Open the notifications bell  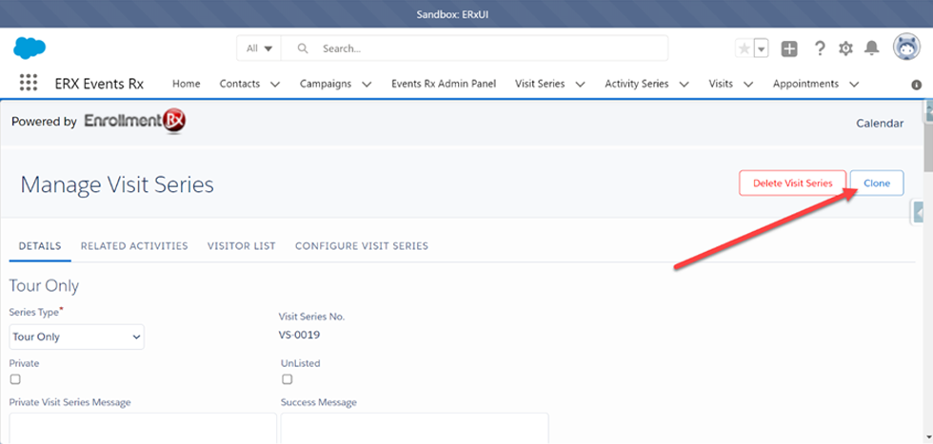[871, 48]
